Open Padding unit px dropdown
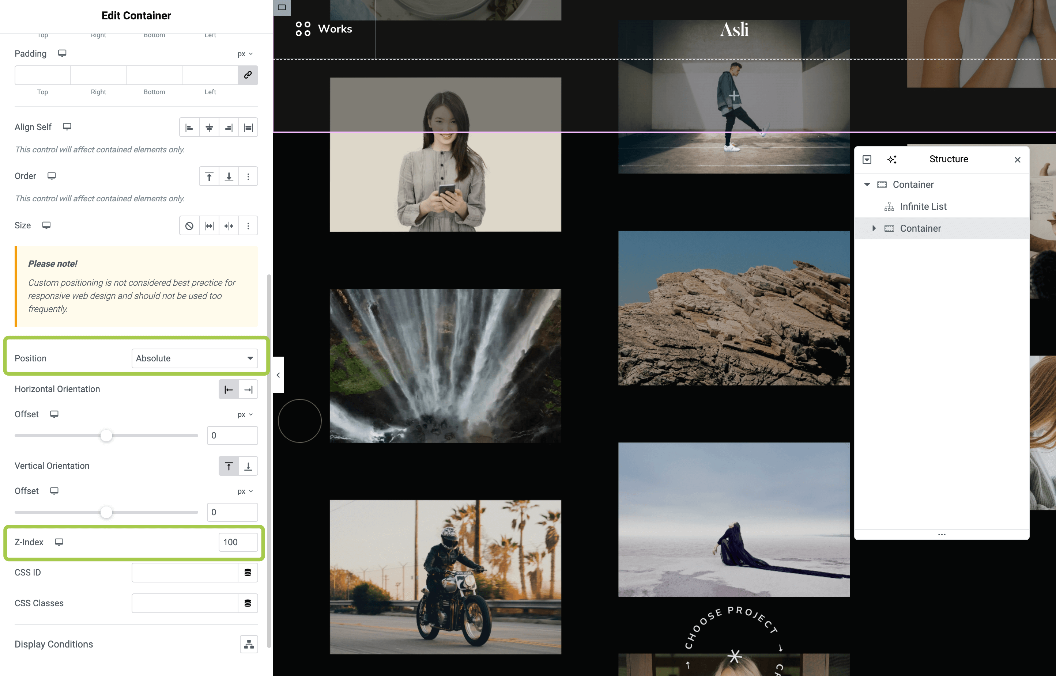The width and height of the screenshot is (1056, 676). [x=245, y=54]
